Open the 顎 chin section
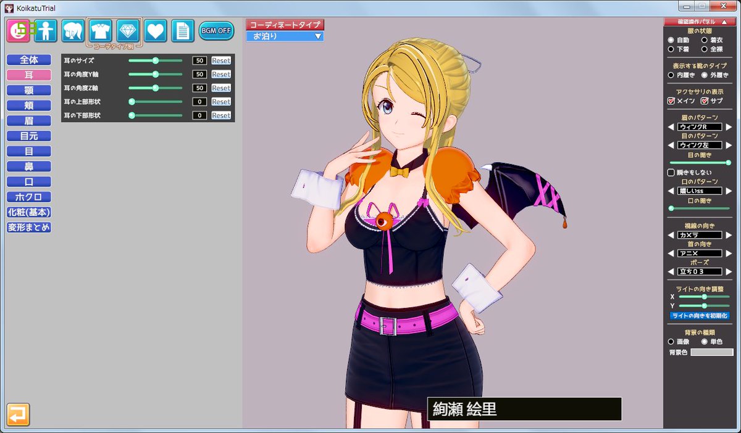This screenshot has width=741, height=433. 29,90
